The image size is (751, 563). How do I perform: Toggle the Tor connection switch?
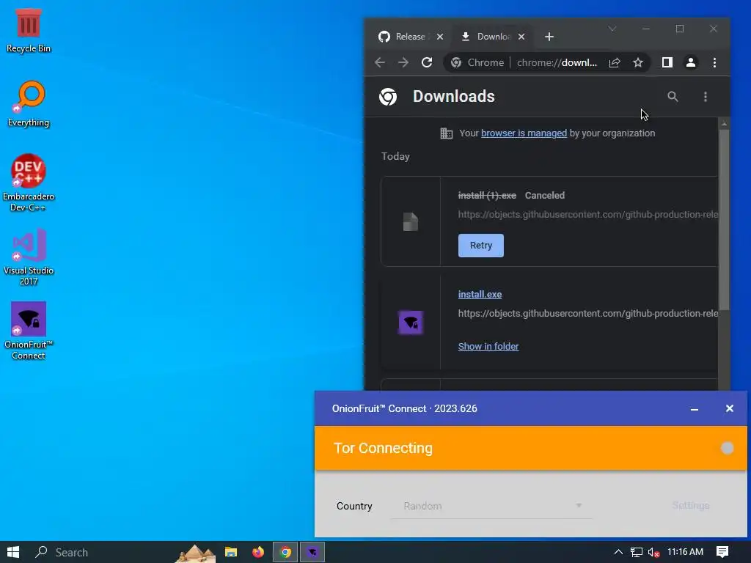(727, 448)
